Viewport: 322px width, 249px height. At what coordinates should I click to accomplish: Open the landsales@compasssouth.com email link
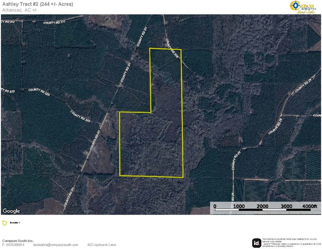coord(56,245)
